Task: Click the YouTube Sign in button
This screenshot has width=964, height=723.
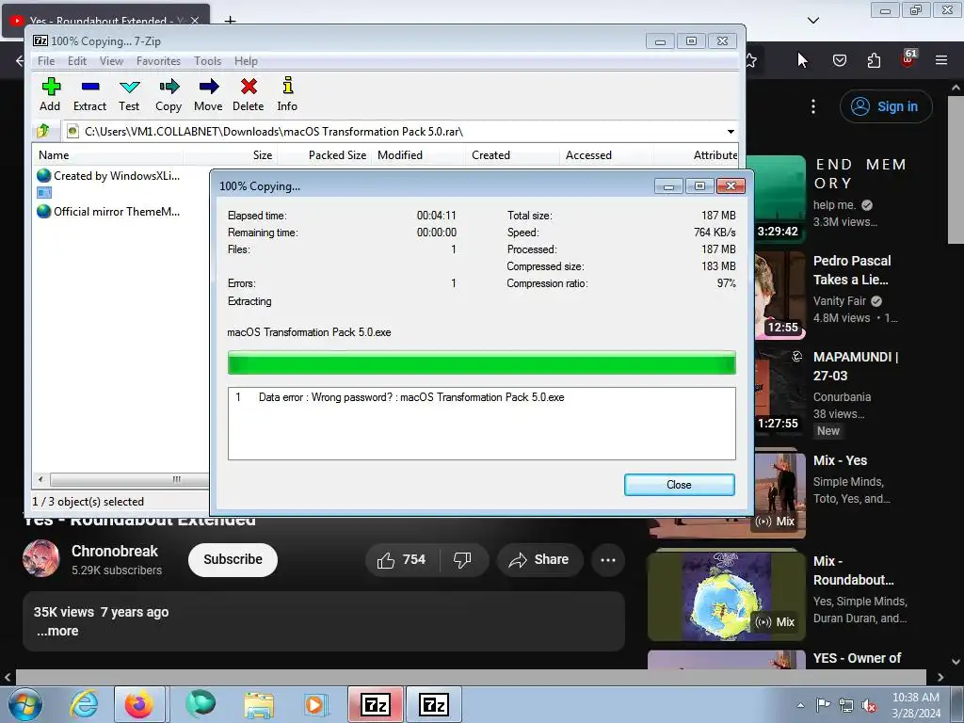Action: click(886, 106)
